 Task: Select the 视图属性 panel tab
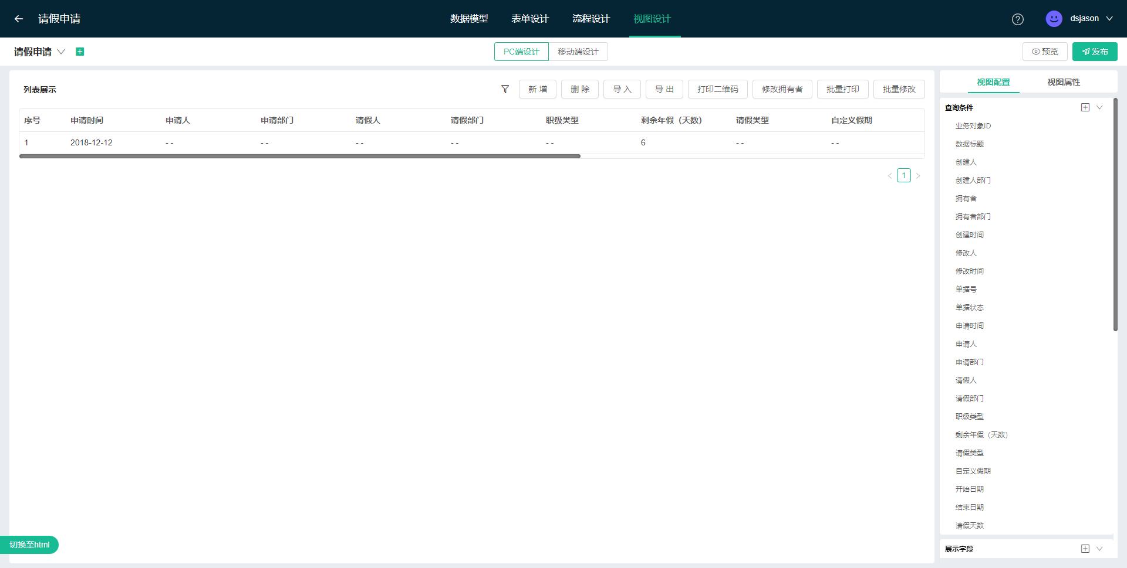tap(1064, 82)
